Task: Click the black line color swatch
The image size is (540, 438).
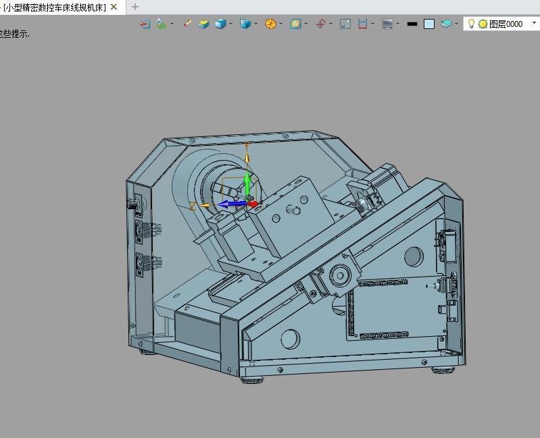Action: pos(412,24)
